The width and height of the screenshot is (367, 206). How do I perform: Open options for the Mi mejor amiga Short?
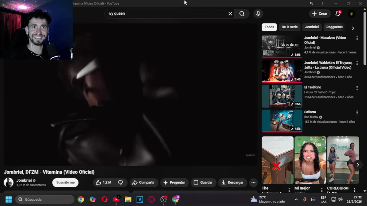(x=322, y=190)
